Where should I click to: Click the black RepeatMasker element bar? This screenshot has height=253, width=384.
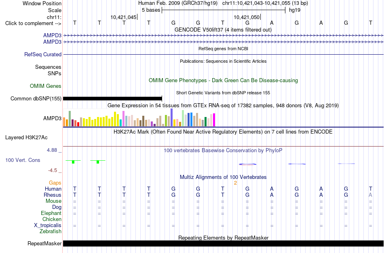point(223,243)
